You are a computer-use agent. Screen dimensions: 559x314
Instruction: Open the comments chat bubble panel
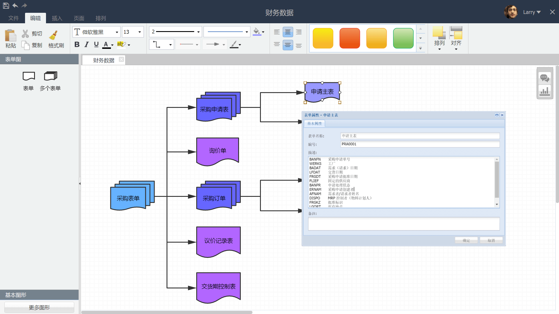point(544,78)
